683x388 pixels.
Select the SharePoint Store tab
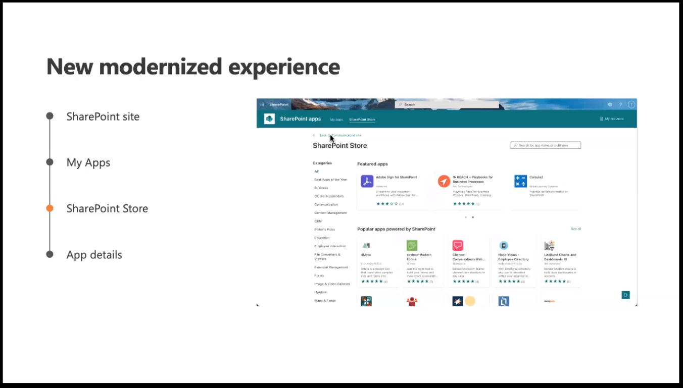point(362,120)
